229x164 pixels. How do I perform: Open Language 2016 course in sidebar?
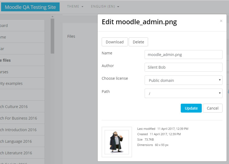22,141
